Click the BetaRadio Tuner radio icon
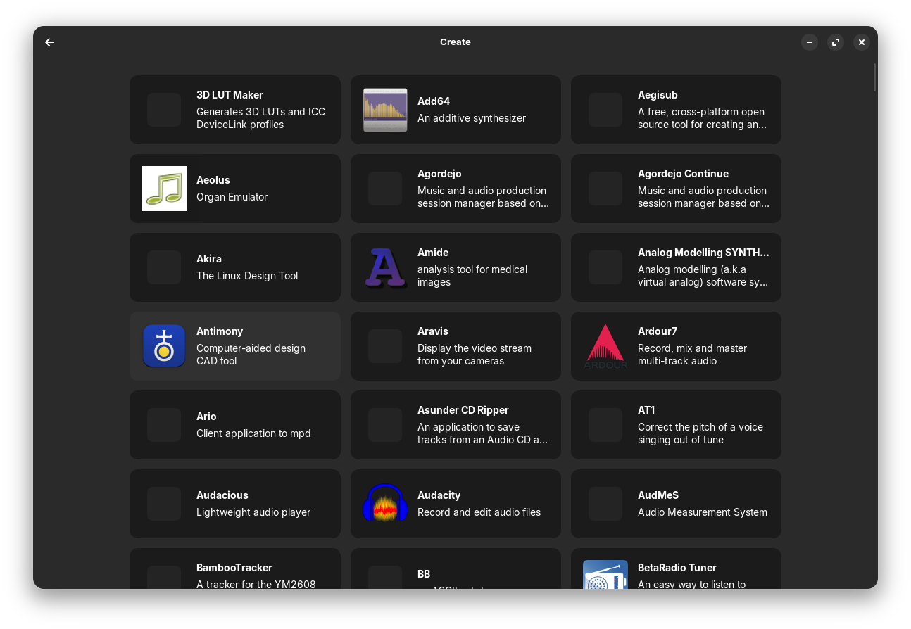911x629 pixels. [605, 576]
